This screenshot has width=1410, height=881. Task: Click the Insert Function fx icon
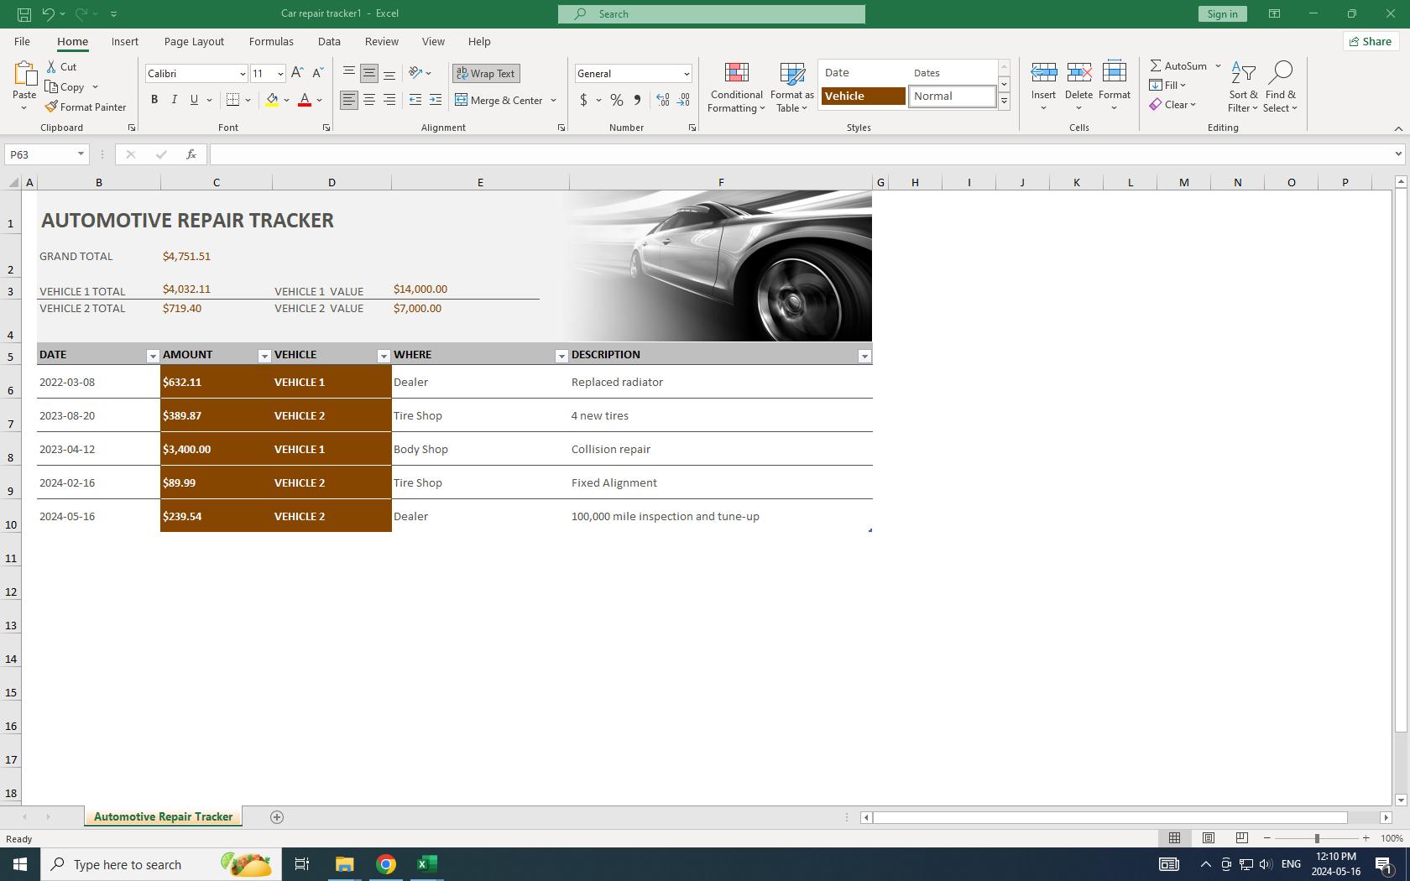191,154
